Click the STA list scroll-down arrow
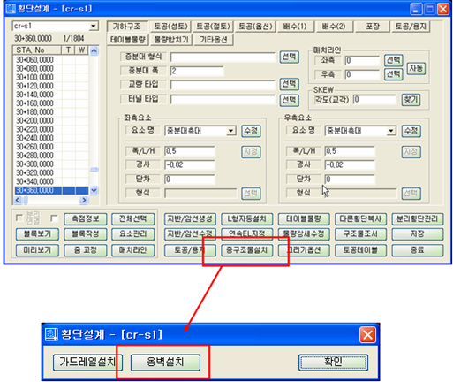 point(94,190)
